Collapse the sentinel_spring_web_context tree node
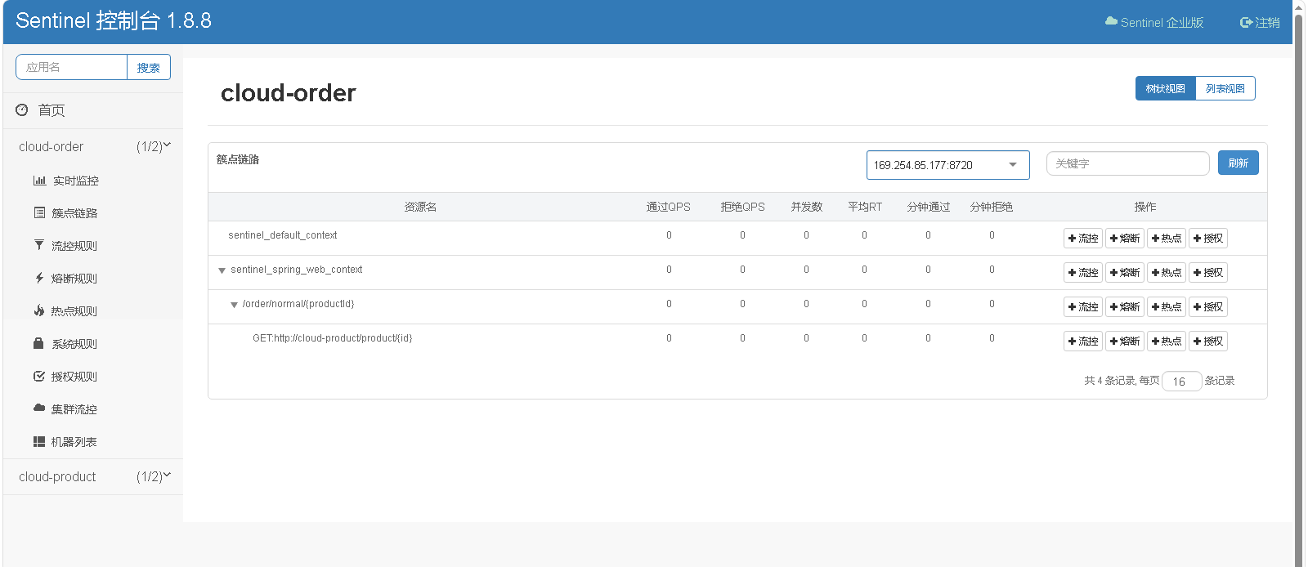 [222, 270]
